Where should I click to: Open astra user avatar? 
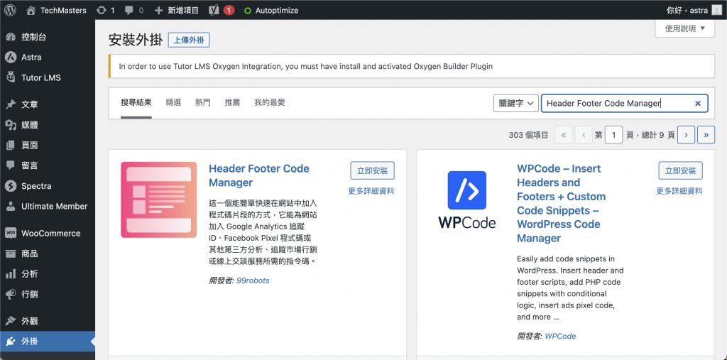717,10
